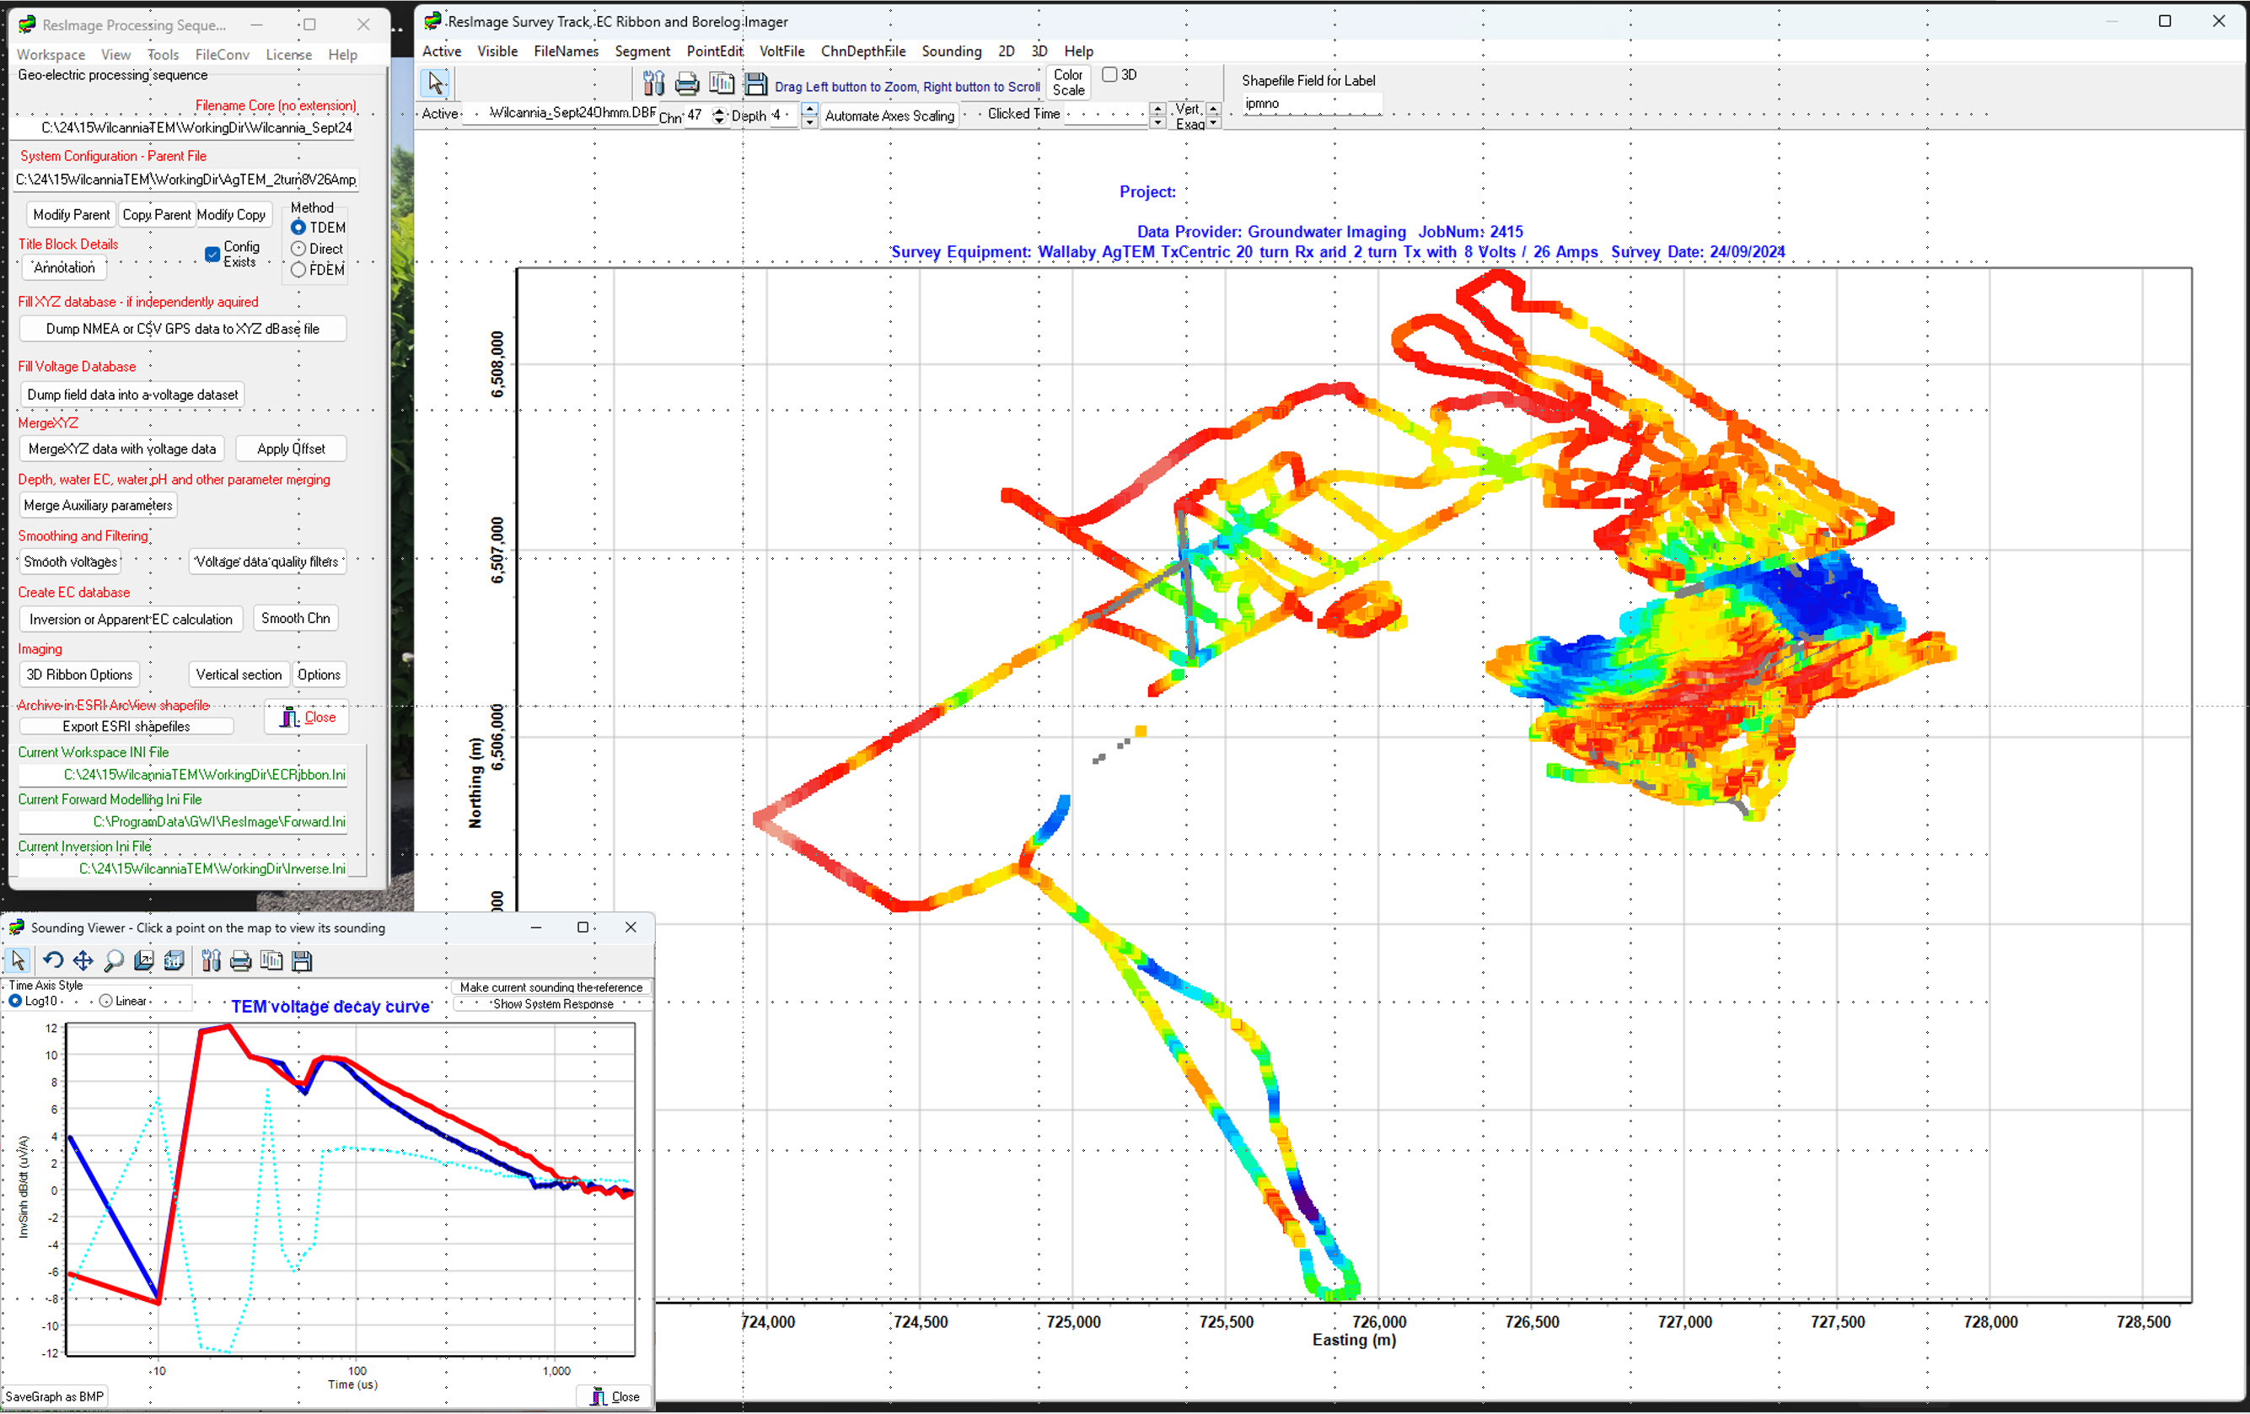Select the FDEM method radio button
Viewport: 2250px width, 1414px height.
click(298, 269)
